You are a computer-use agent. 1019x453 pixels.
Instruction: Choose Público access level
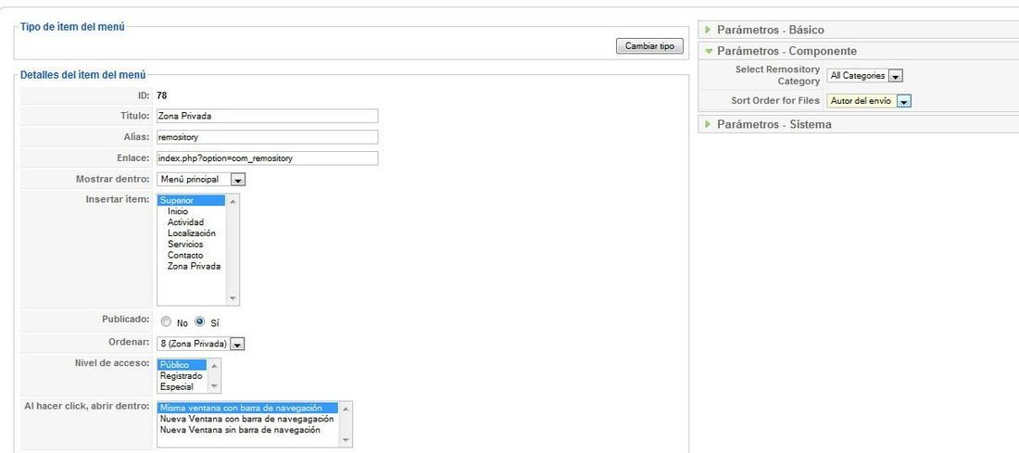click(182, 365)
